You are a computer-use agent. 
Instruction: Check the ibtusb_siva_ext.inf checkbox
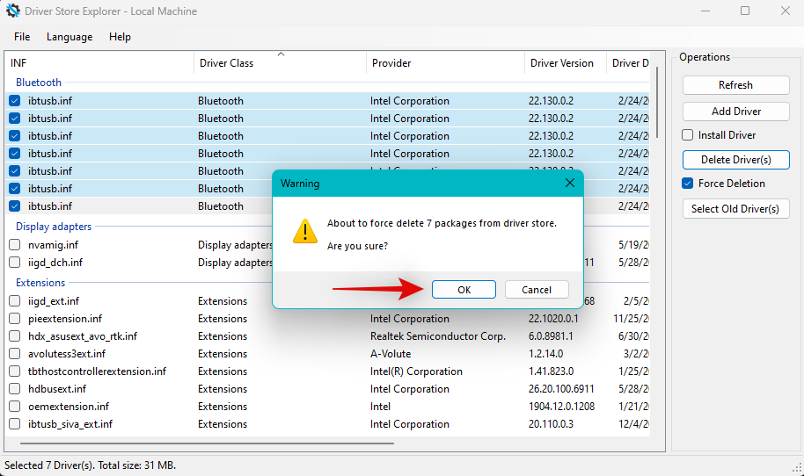click(15, 424)
